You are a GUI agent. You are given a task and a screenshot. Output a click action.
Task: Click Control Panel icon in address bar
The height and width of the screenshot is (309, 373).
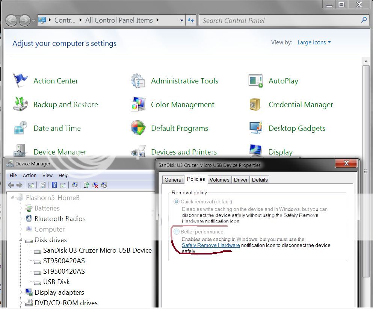(x=42, y=20)
